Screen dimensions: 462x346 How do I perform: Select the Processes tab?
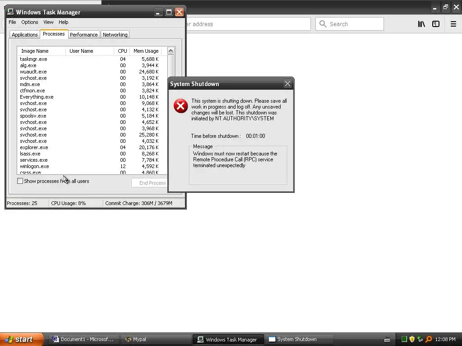(54, 34)
